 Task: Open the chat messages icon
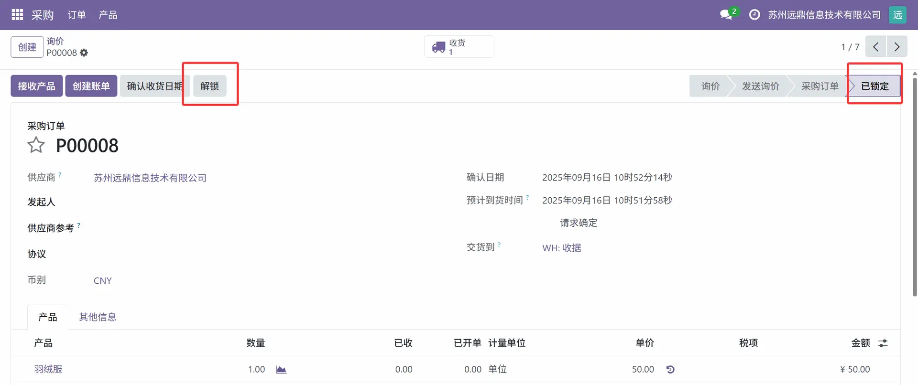coord(726,15)
